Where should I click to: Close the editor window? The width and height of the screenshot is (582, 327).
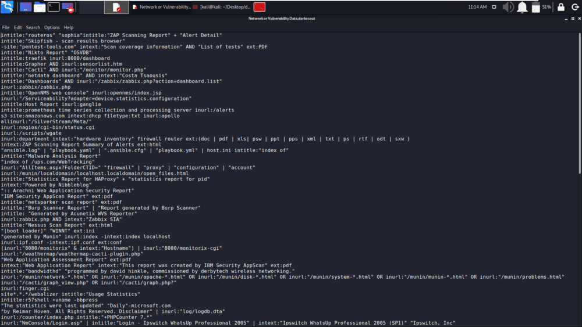point(580,18)
